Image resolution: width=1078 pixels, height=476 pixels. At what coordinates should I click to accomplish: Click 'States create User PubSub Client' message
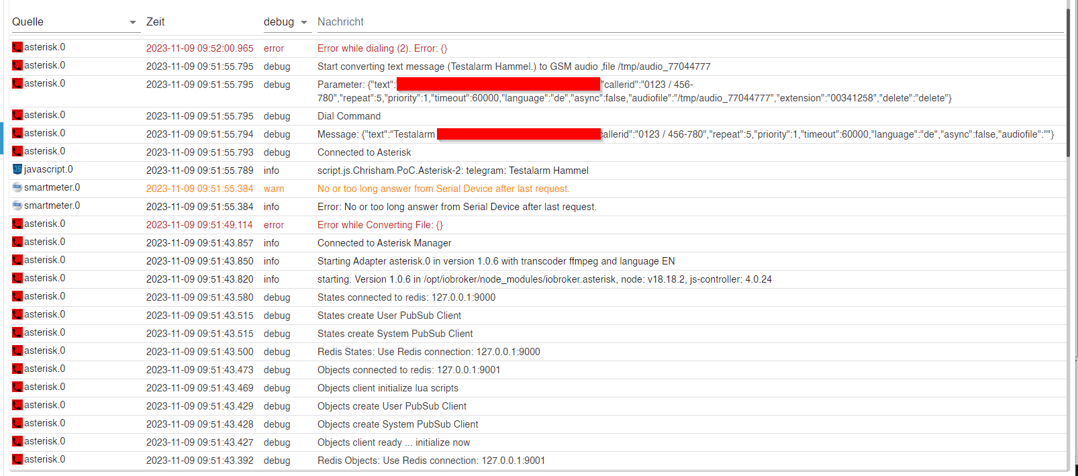(389, 316)
